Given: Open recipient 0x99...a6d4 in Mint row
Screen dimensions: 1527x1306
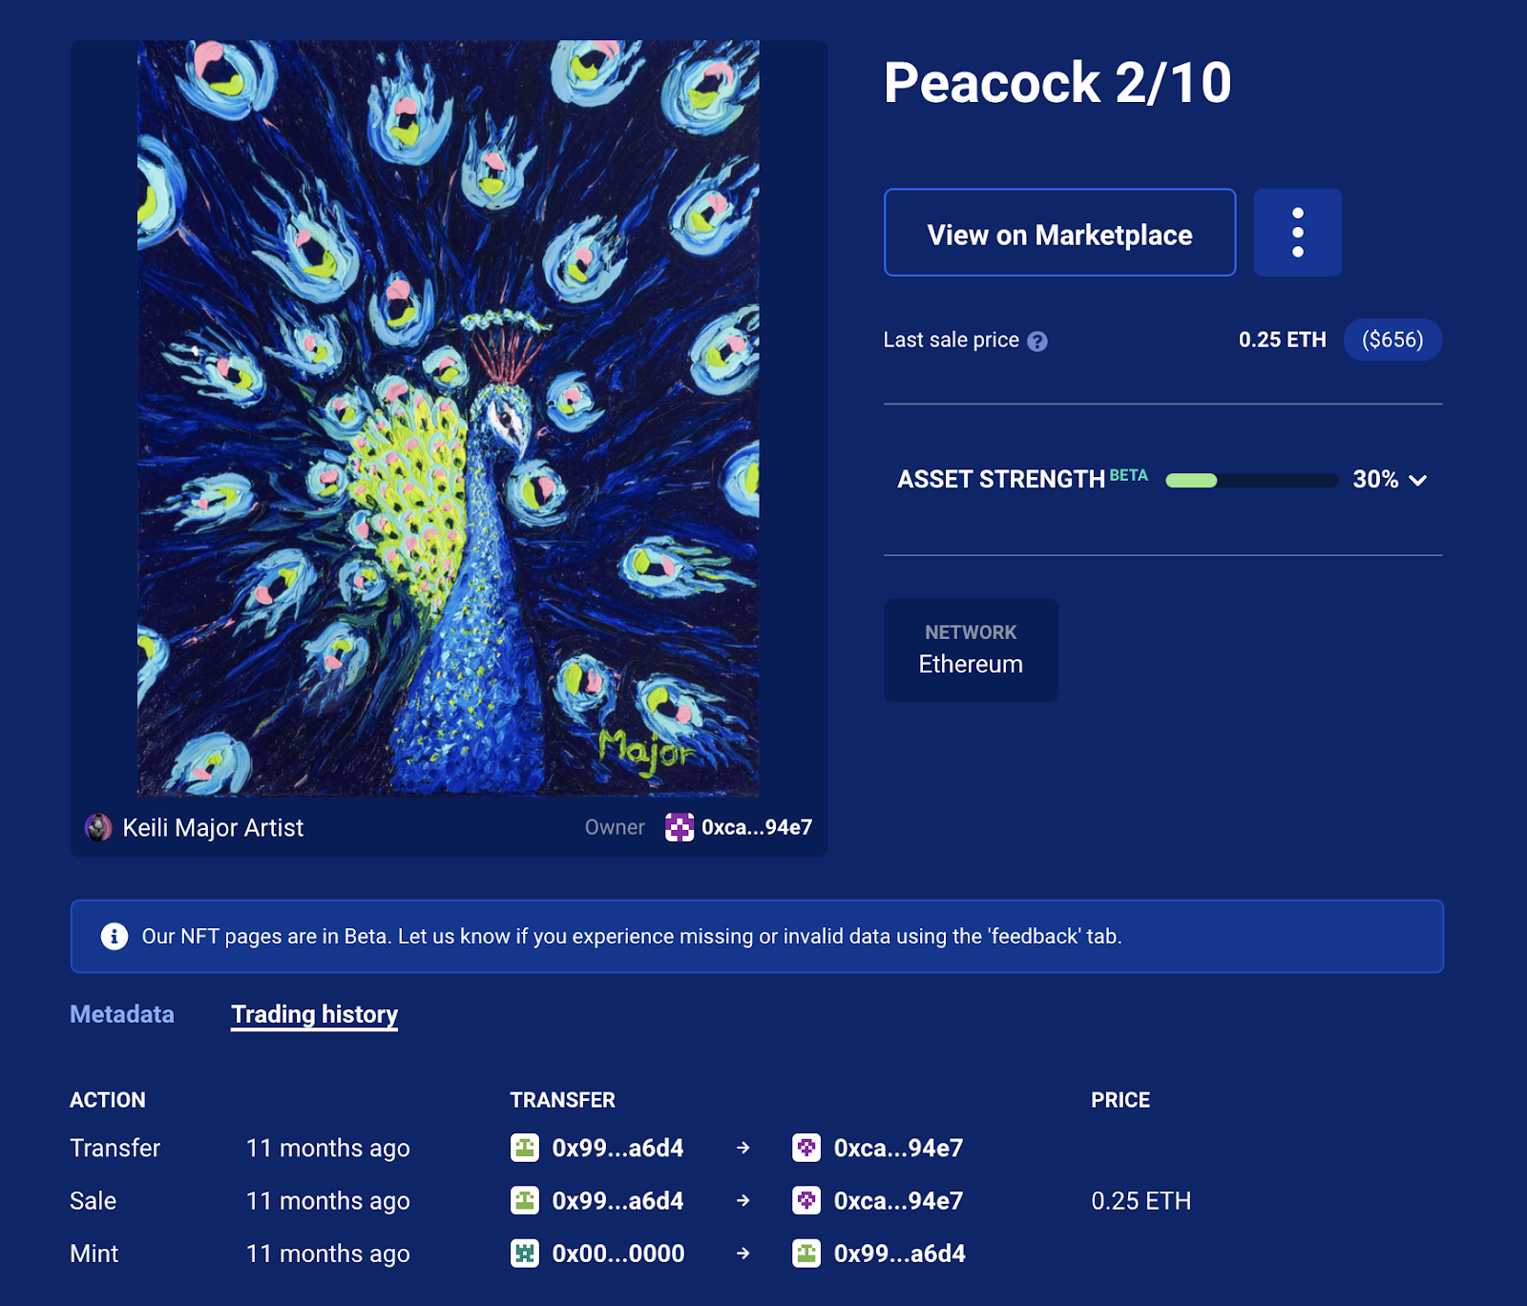Looking at the screenshot, I should [x=900, y=1254].
